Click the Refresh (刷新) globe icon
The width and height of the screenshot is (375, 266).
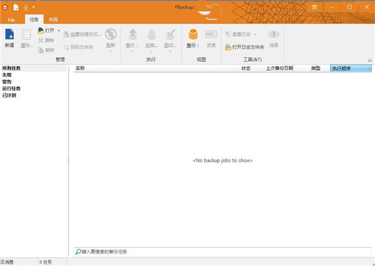[x=111, y=34]
